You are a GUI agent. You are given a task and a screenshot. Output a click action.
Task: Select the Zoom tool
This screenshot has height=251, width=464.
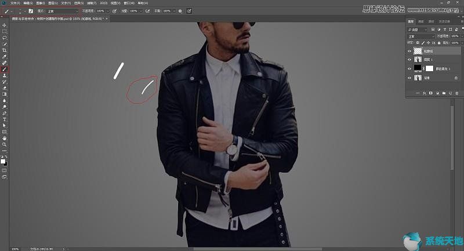point(4,144)
